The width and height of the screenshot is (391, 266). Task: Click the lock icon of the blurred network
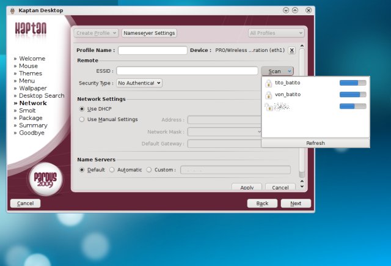[x=268, y=106]
